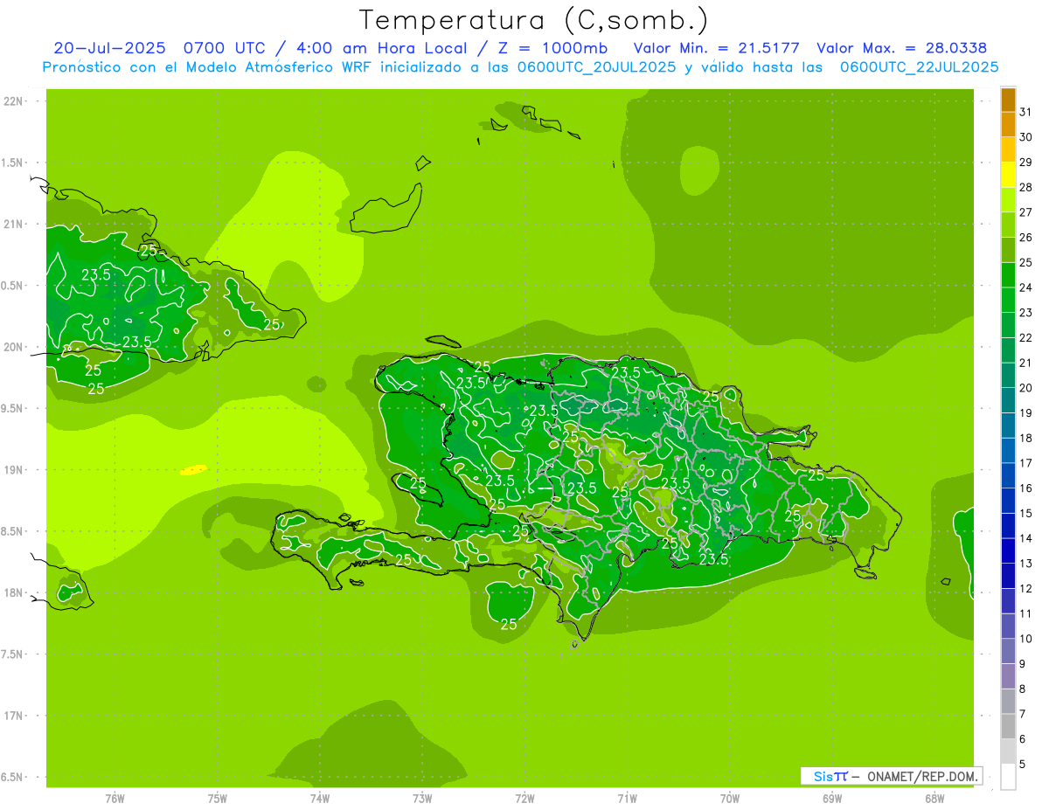Pick the brown-orange swatch above 31
Image resolution: width=1049 pixels, height=810 pixels.
pyautogui.click(x=1008, y=100)
